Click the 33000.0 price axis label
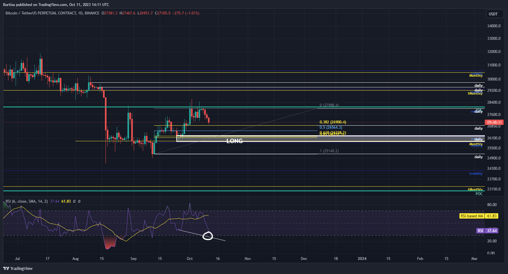The width and height of the screenshot is (508, 274). [x=494, y=39]
